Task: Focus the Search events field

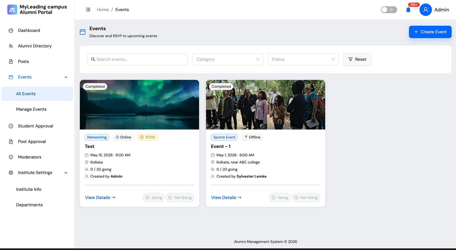Action: pos(137,59)
